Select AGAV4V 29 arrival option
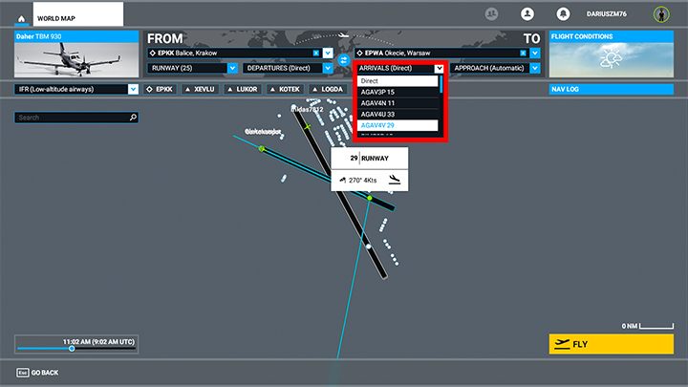Image resolution: width=688 pixels, height=387 pixels. (x=397, y=125)
